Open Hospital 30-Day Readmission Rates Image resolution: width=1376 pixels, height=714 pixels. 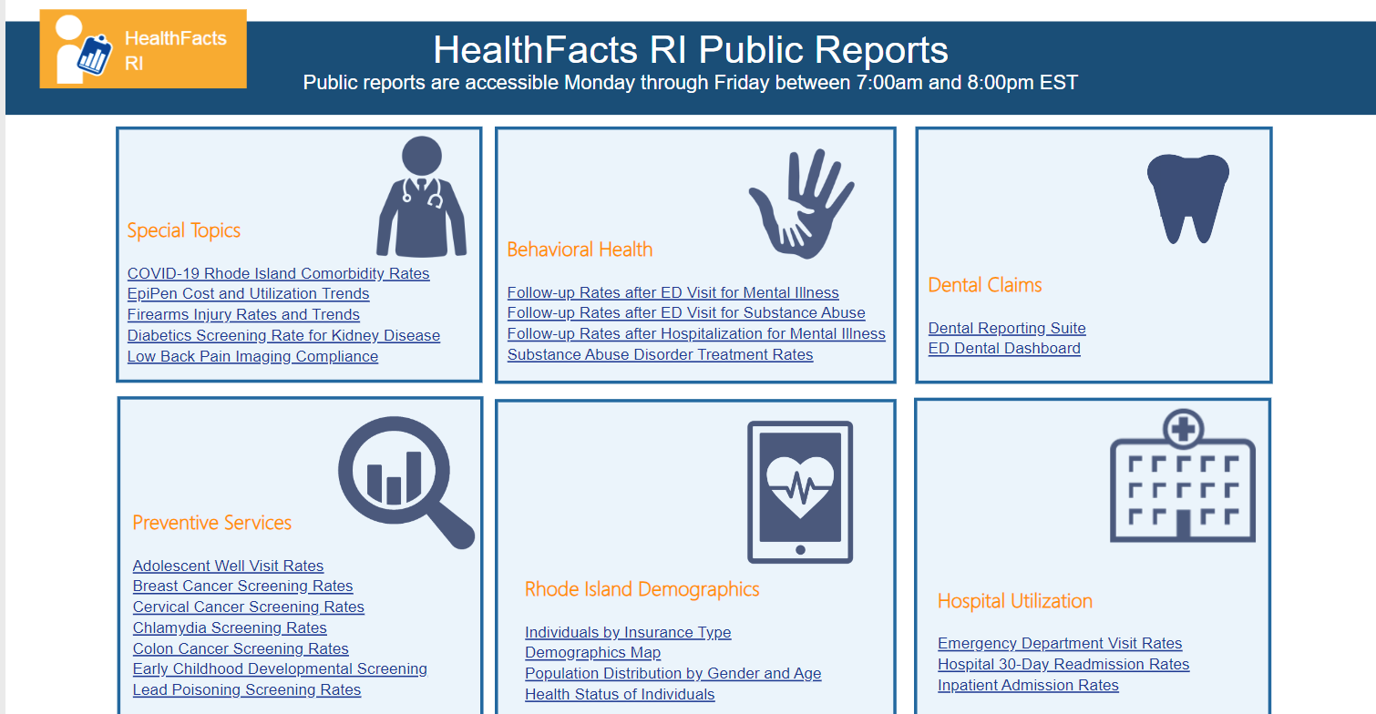pyautogui.click(x=1063, y=664)
